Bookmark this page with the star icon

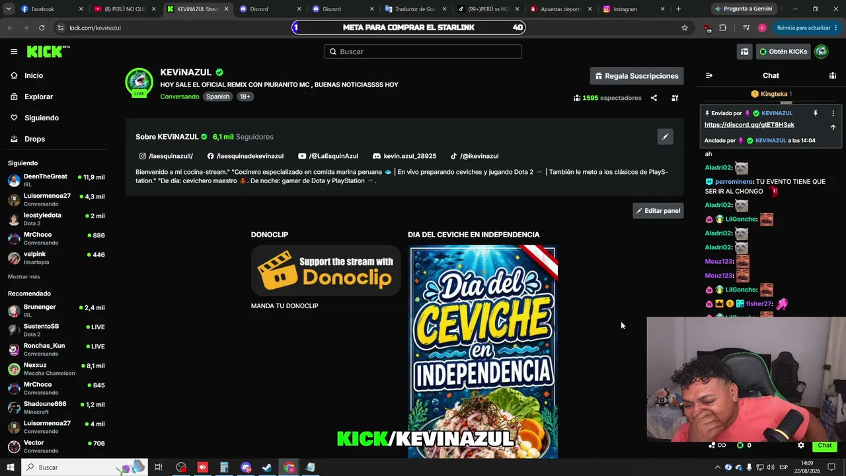tap(685, 28)
